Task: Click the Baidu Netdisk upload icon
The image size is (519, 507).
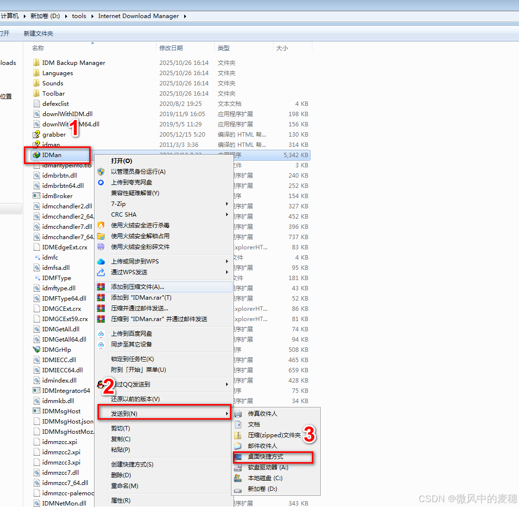Action: (x=101, y=334)
